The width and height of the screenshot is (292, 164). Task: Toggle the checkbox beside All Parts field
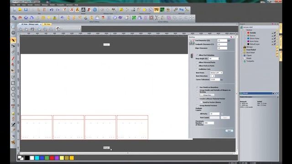pos(222,114)
